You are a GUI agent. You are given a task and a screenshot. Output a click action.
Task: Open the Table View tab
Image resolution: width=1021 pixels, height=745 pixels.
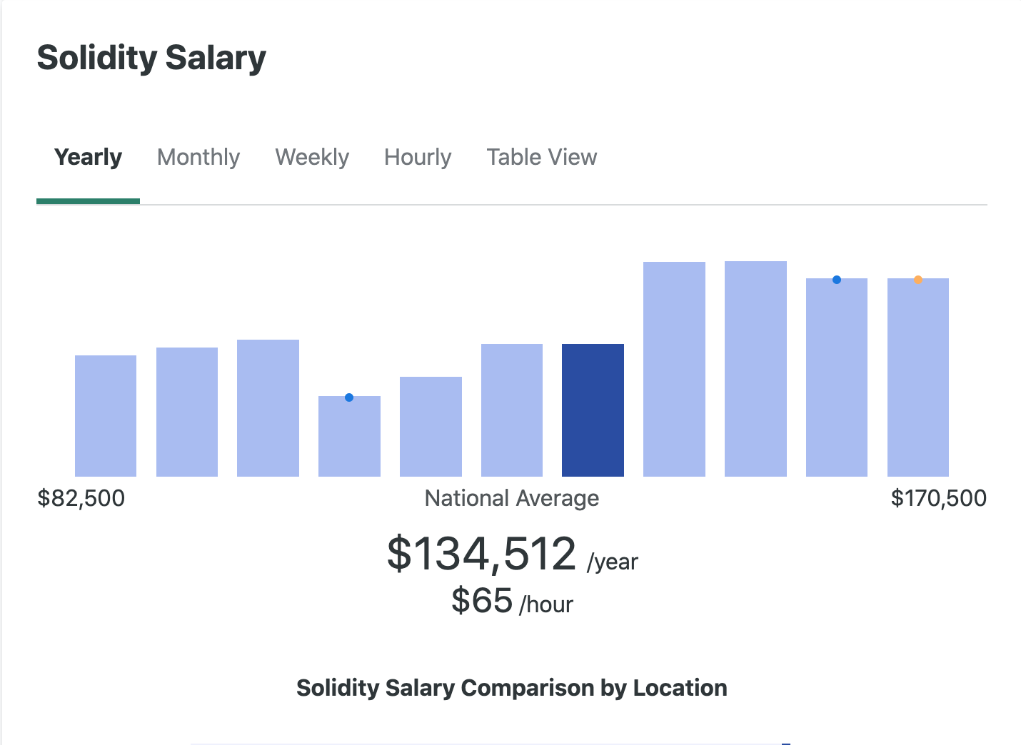tap(542, 157)
